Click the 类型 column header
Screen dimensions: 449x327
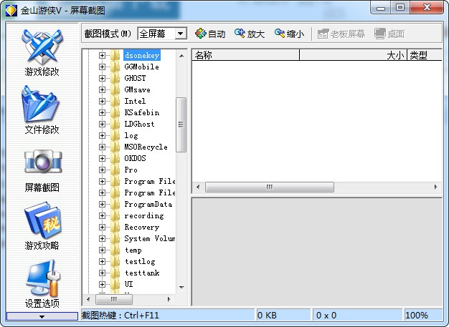point(425,55)
